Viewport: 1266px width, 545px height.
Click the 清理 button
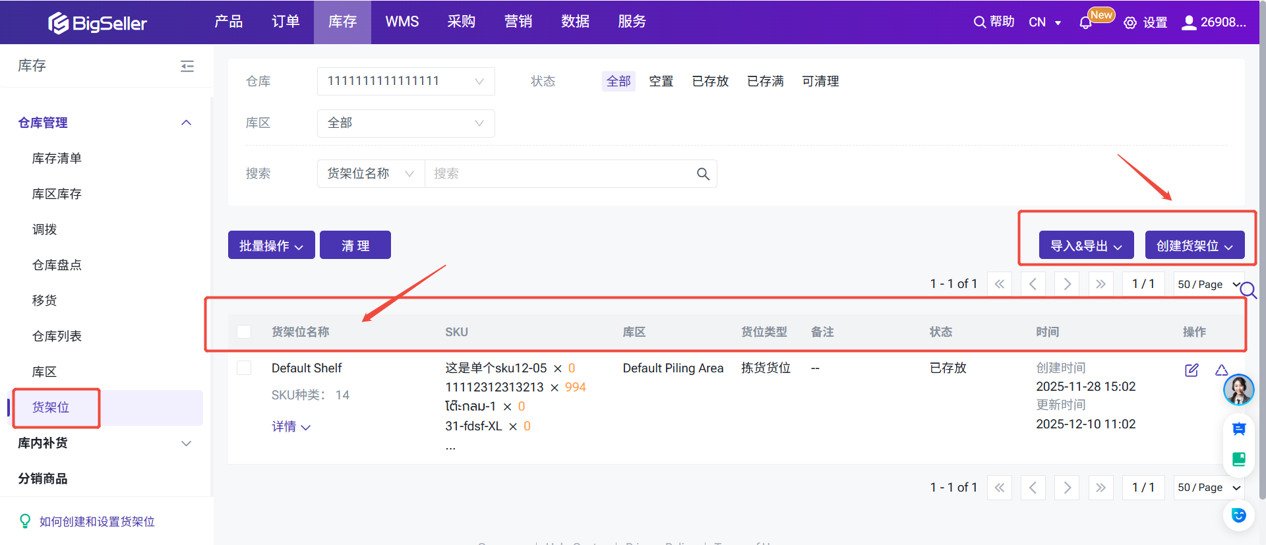355,246
